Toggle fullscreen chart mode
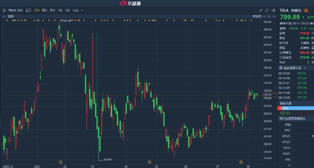 coord(267,10)
